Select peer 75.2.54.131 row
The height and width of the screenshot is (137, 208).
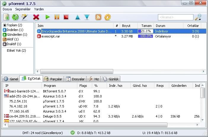tap(102, 101)
